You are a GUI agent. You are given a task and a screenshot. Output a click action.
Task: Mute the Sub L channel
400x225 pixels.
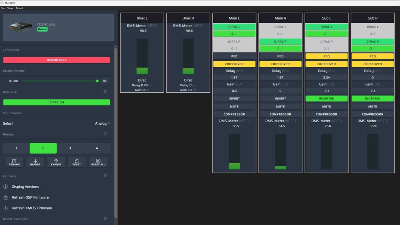326,107
